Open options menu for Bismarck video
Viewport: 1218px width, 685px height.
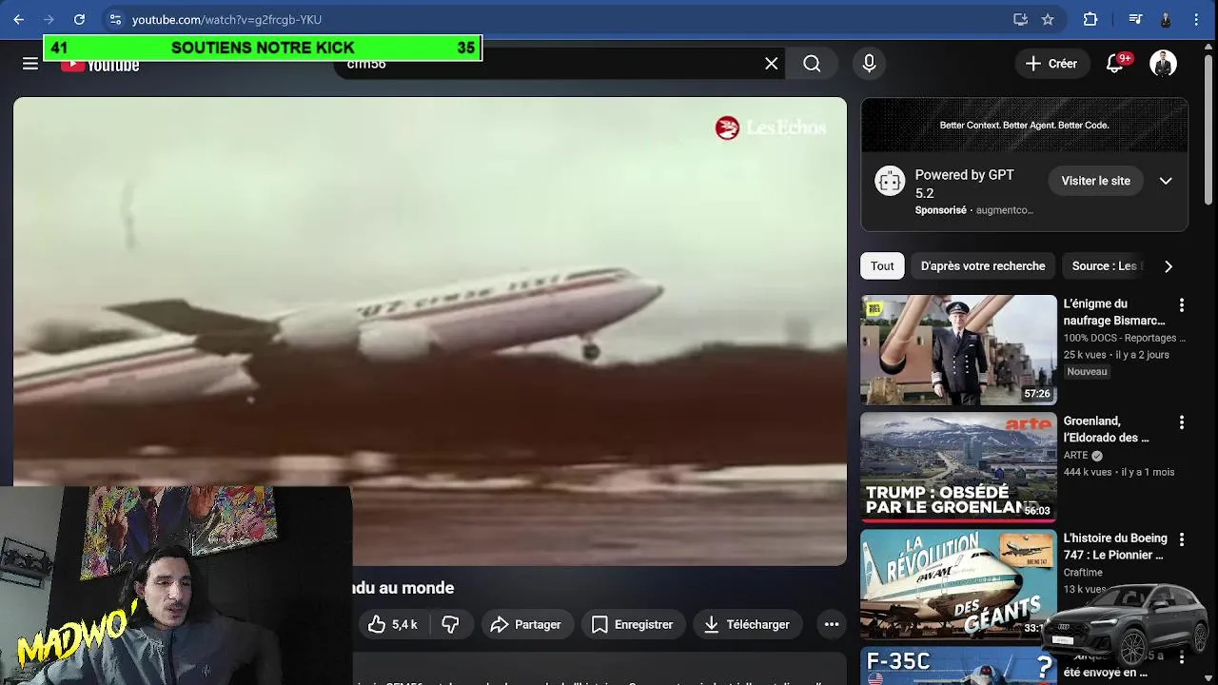click(x=1182, y=304)
